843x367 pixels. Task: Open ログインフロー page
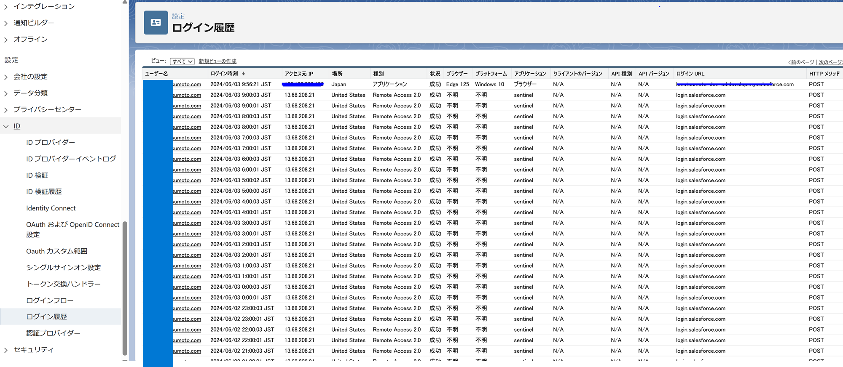pyautogui.click(x=50, y=301)
